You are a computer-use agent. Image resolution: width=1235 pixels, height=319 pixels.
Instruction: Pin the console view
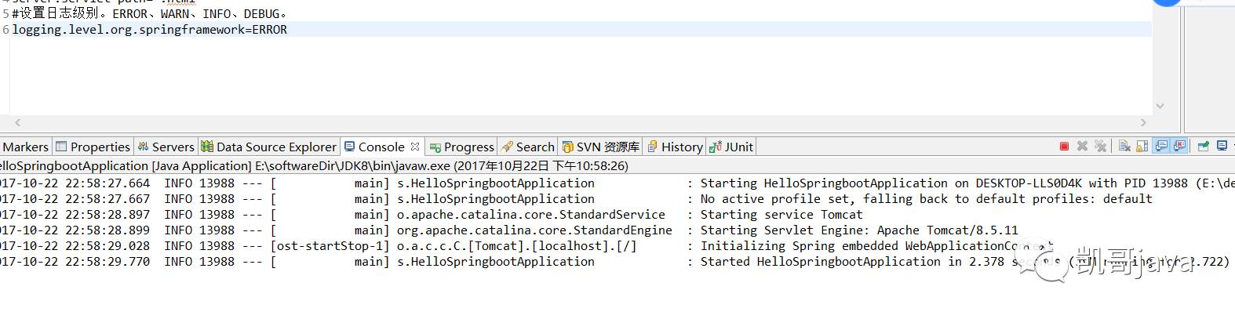coord(1203,146)
